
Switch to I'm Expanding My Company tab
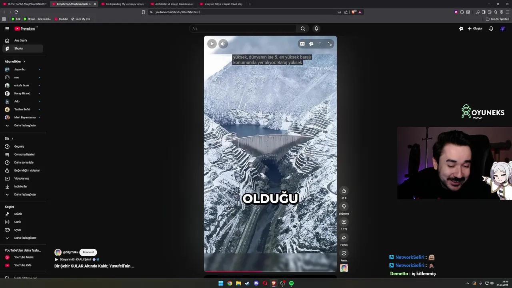[123, 4]
